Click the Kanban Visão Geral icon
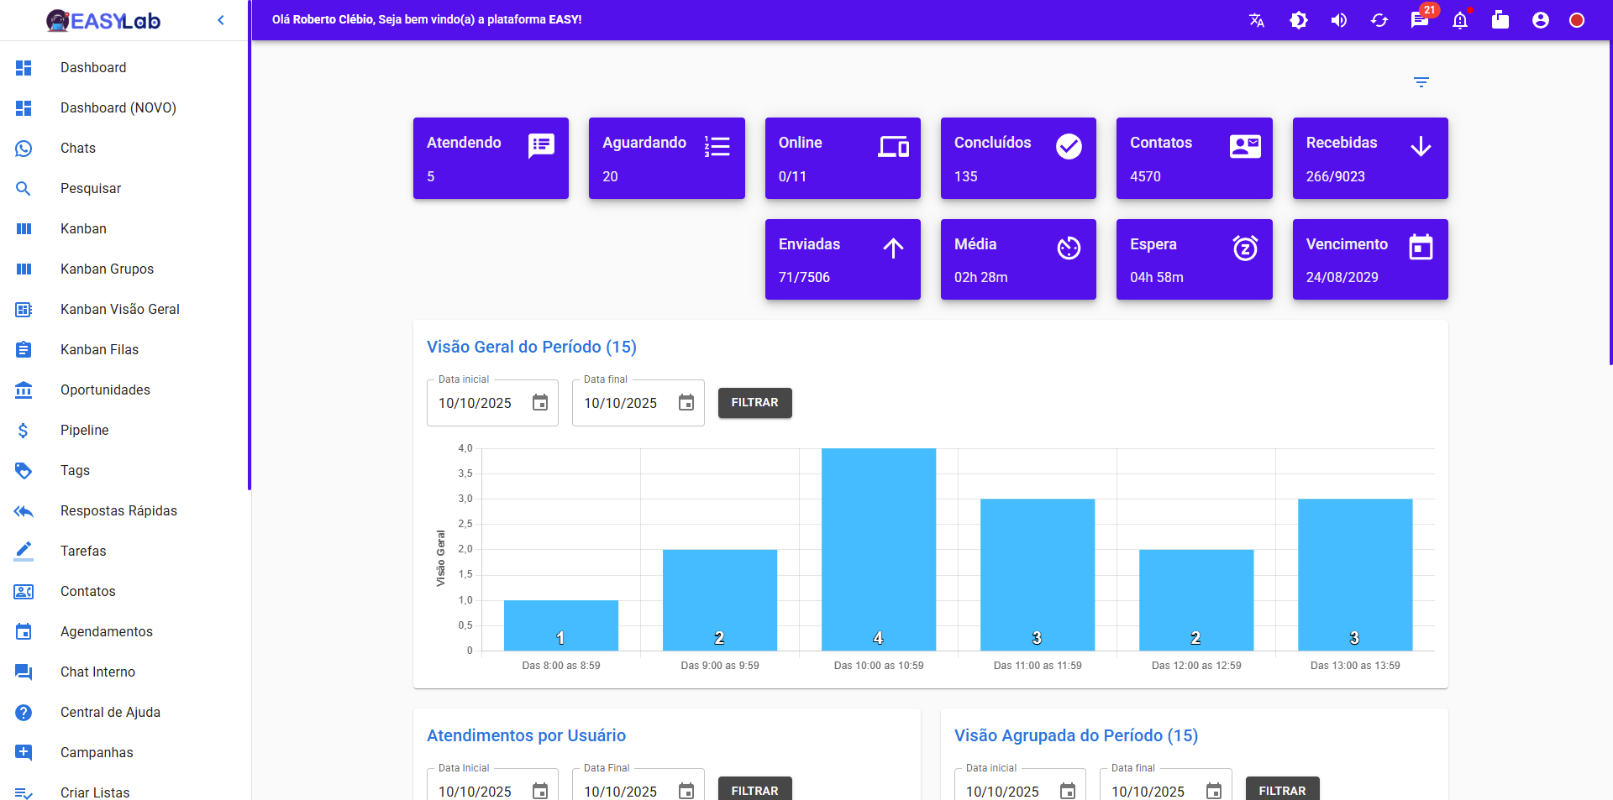This screenshot has width=1613, height=800. point(24,309)
